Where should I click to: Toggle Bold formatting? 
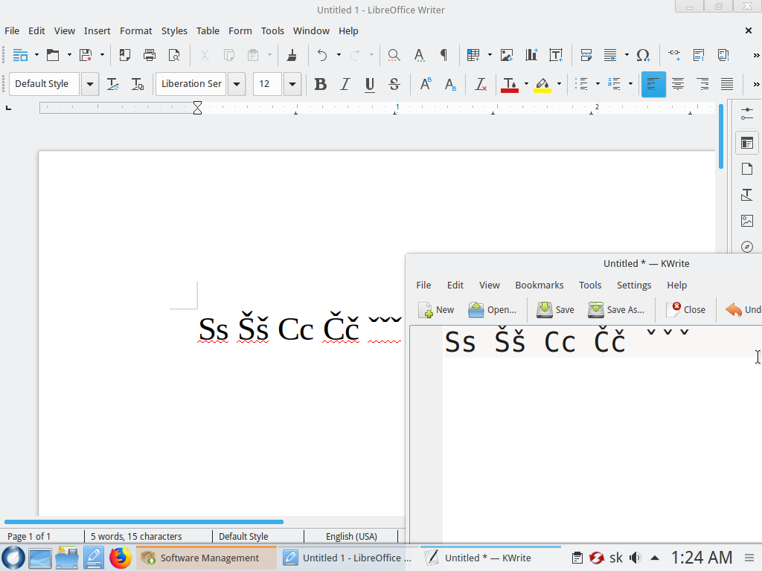coord(320,84)
